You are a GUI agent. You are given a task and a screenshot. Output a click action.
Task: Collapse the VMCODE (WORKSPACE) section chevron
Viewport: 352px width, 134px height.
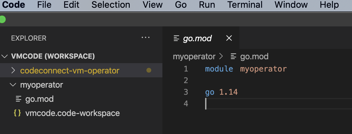pyautogui.click(x=5, y=56)
